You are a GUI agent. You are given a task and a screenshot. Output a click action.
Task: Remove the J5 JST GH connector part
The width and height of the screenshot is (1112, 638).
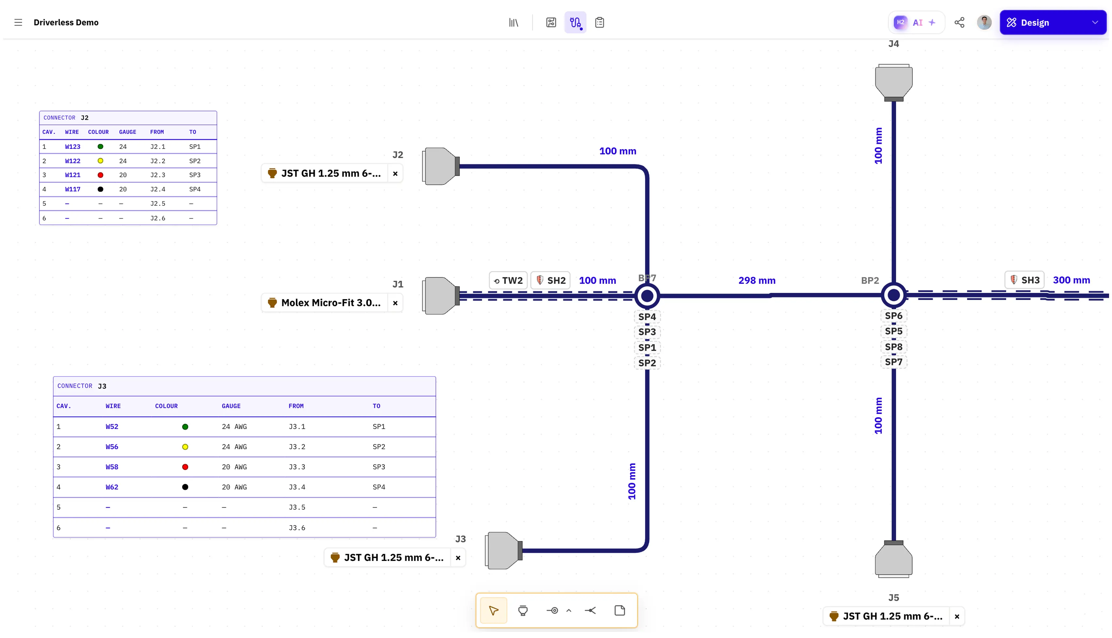click(x=957, y=616)
